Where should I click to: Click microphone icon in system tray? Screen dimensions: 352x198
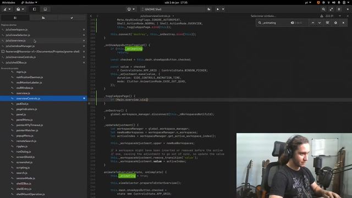tap(339, 2)
